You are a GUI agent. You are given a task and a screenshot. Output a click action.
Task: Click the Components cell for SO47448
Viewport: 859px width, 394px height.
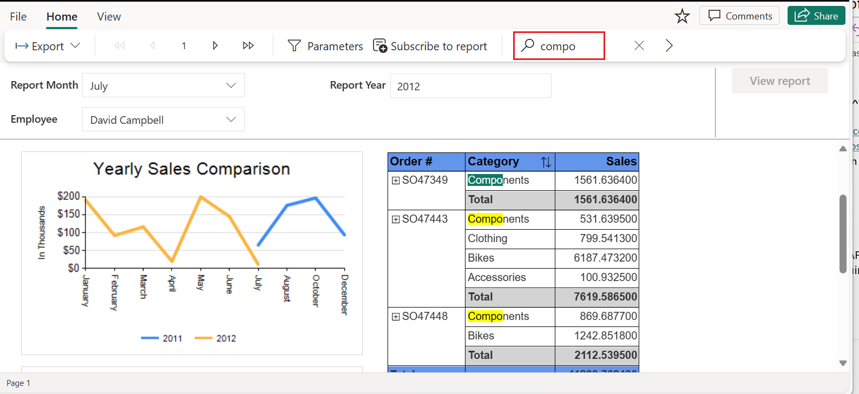(x=510, y=317)
